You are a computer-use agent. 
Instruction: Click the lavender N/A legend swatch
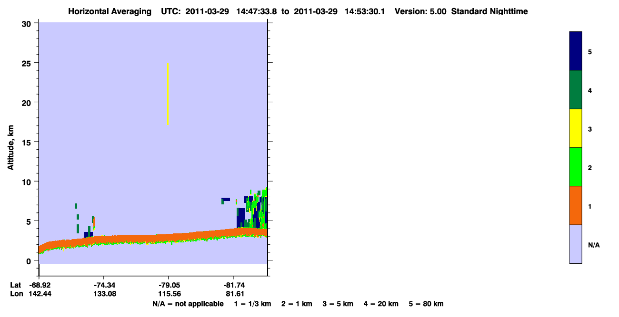575,244
